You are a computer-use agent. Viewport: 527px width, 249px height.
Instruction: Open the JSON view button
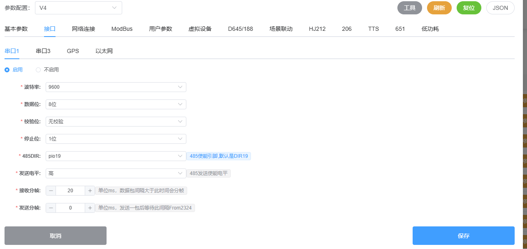pos(500,8)
